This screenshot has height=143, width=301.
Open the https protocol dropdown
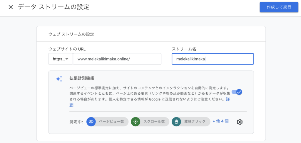[61, 59]
